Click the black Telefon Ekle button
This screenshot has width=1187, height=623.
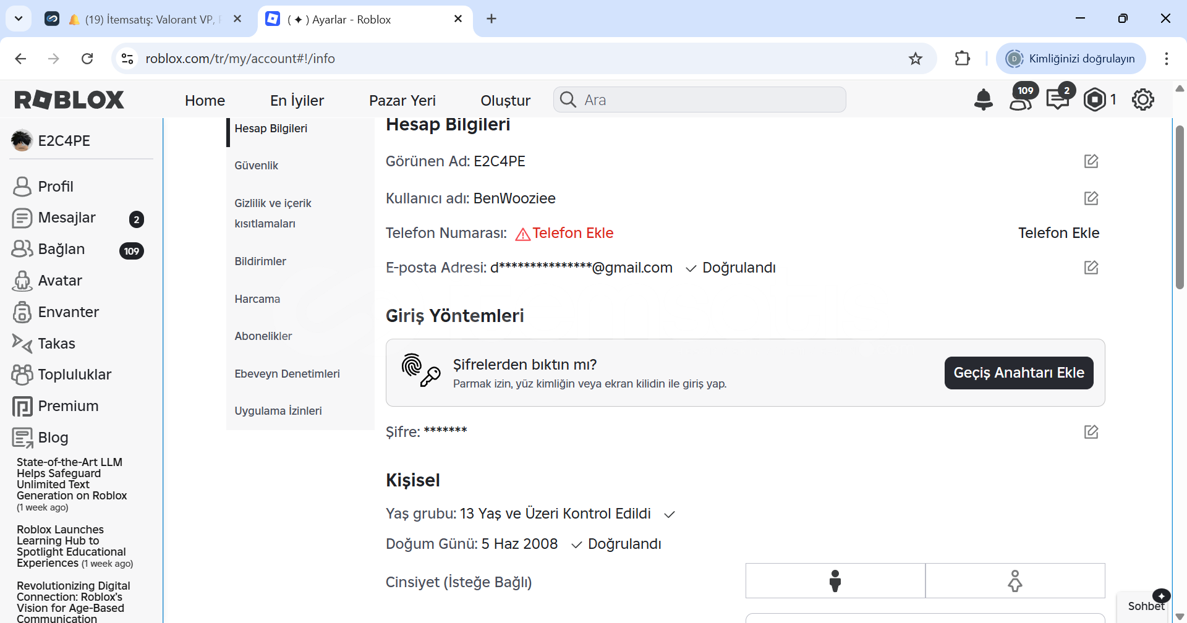[1058, 233]
